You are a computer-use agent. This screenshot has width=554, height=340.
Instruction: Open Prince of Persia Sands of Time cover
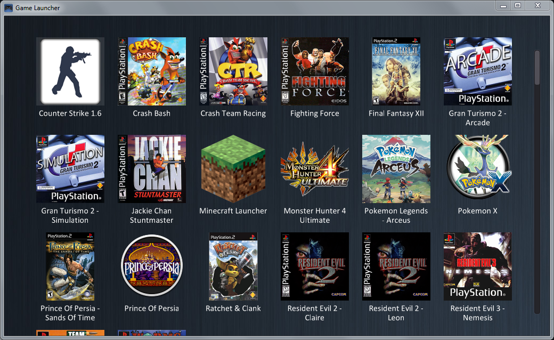tap(70, 266)
